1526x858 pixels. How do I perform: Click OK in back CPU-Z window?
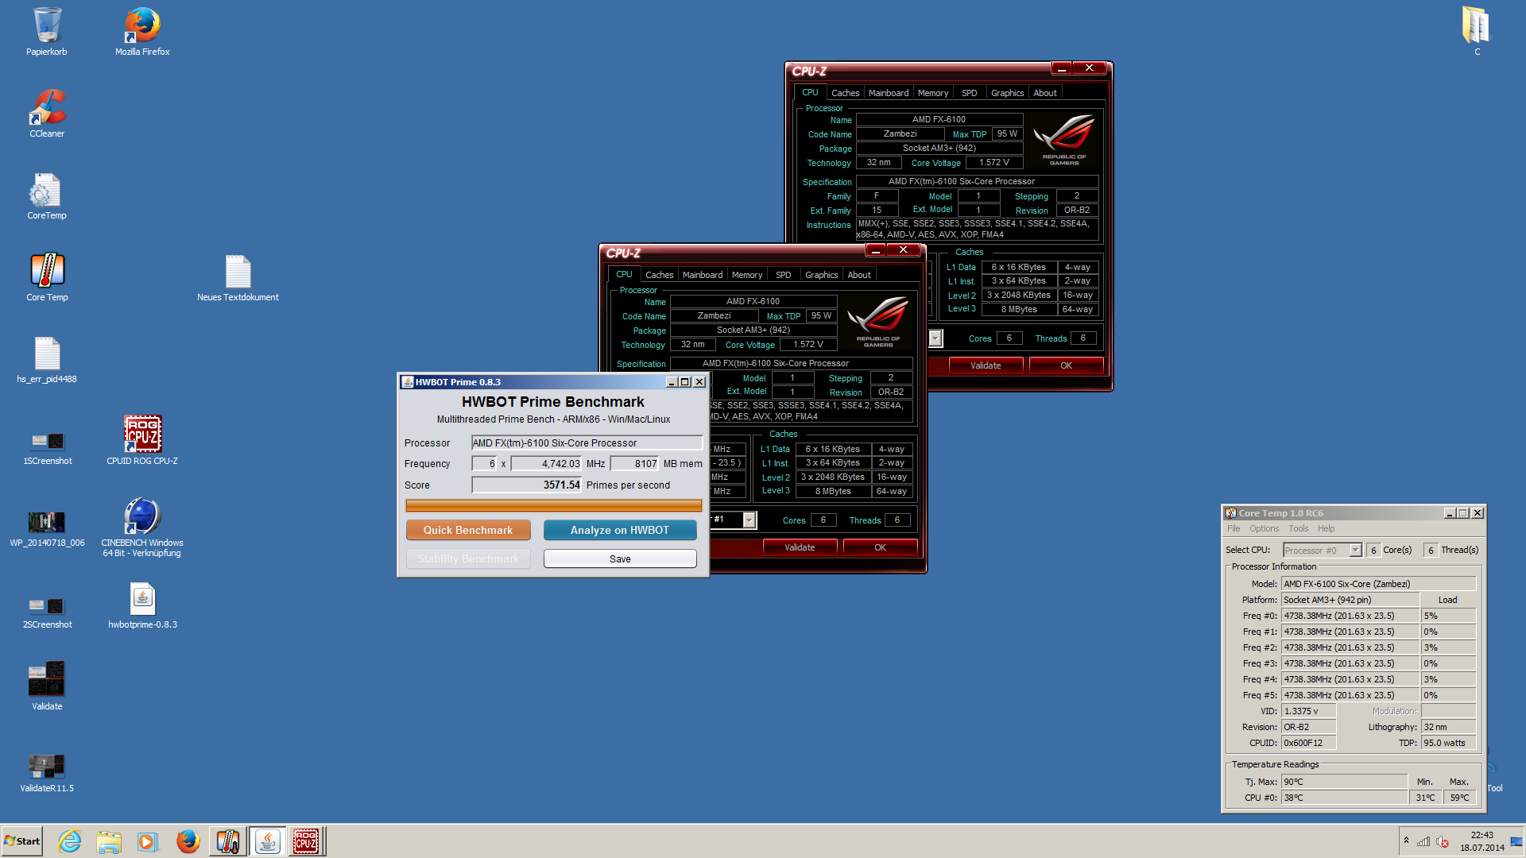click(x=1066, y=365)
